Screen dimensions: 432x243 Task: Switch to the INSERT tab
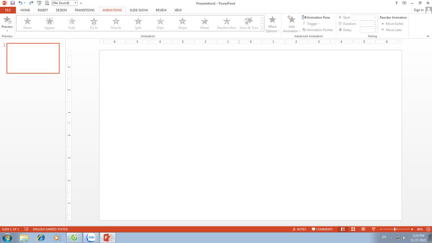[x=43, y=10]
